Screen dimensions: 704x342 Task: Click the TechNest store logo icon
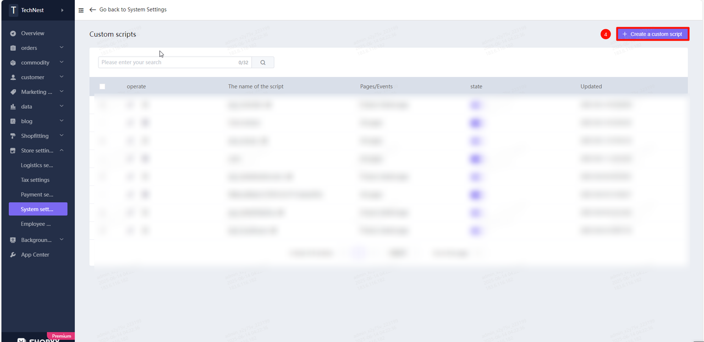[13, 10]
